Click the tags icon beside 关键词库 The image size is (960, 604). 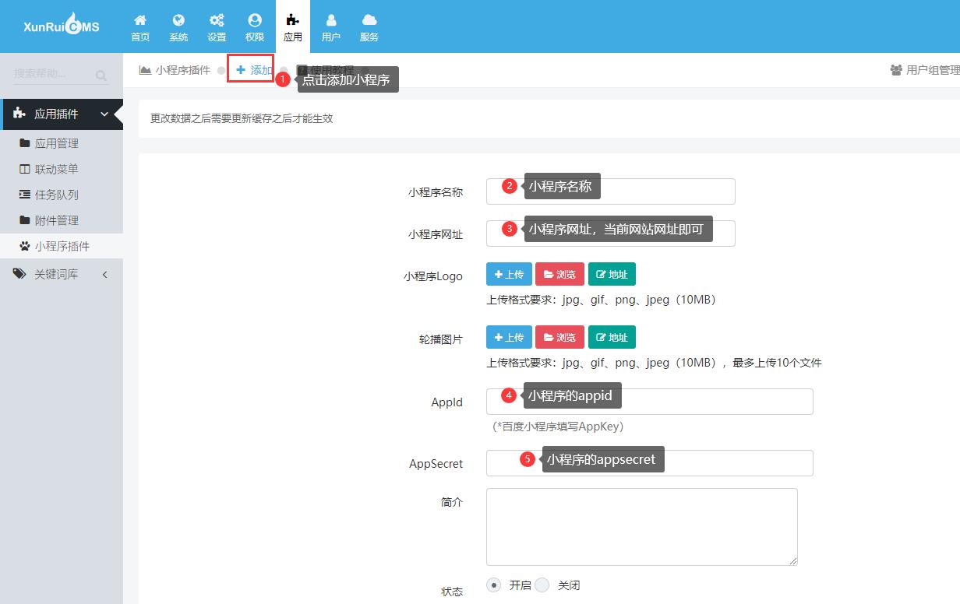click(19, 274)
